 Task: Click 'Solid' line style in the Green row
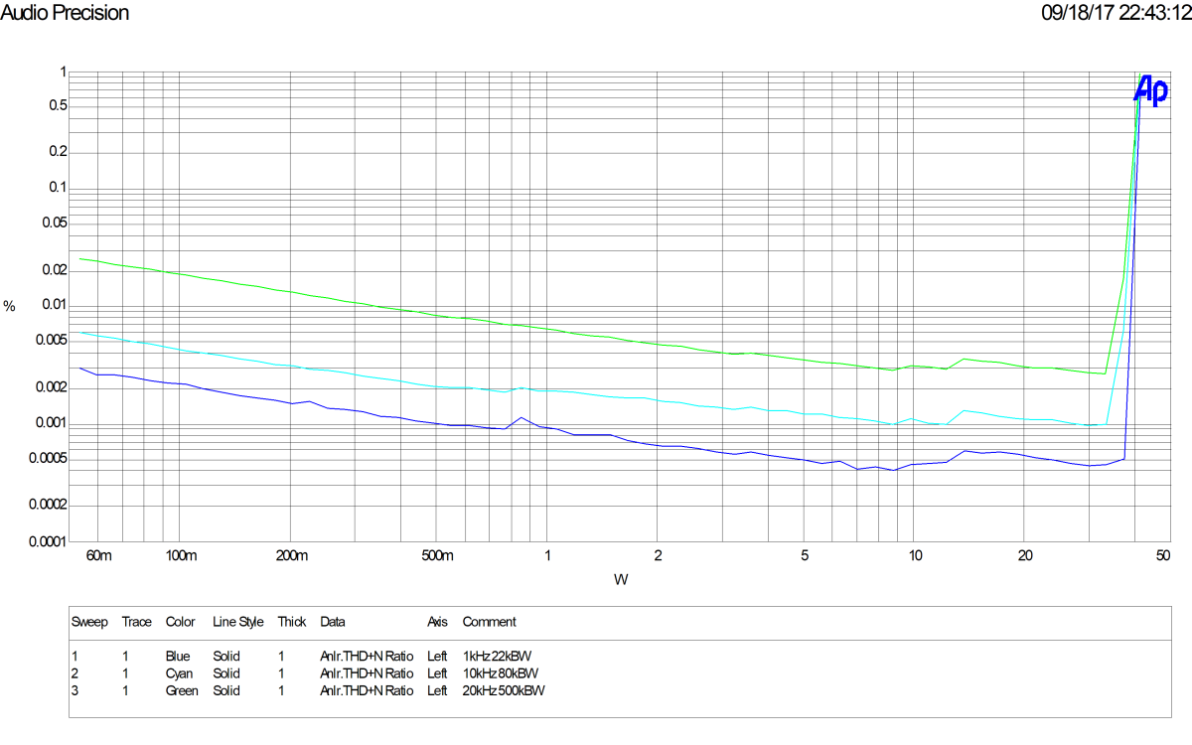click(x=226, y=690)
